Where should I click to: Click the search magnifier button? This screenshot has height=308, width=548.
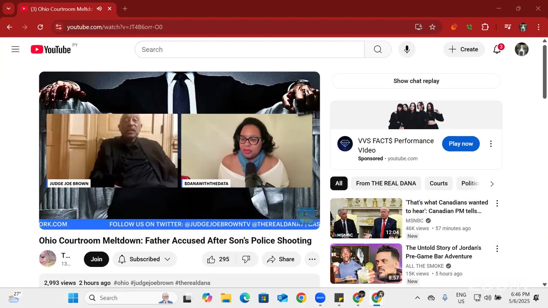coord(378,49)
